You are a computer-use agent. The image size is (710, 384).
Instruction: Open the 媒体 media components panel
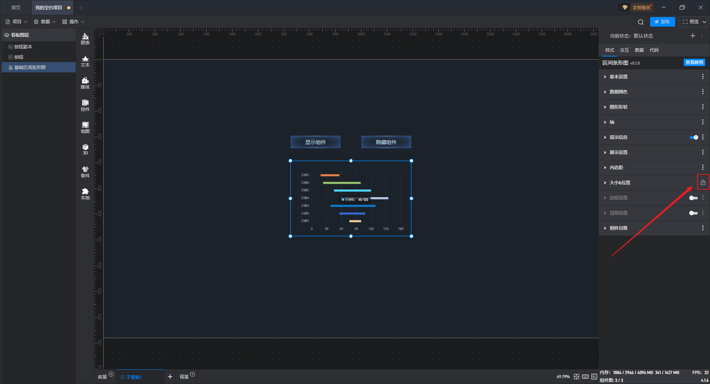tap(85, 83)
